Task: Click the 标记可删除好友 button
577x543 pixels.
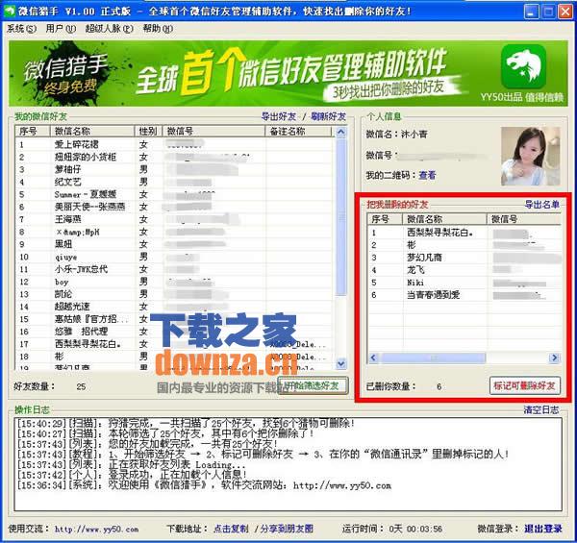Action: point(525,385)
